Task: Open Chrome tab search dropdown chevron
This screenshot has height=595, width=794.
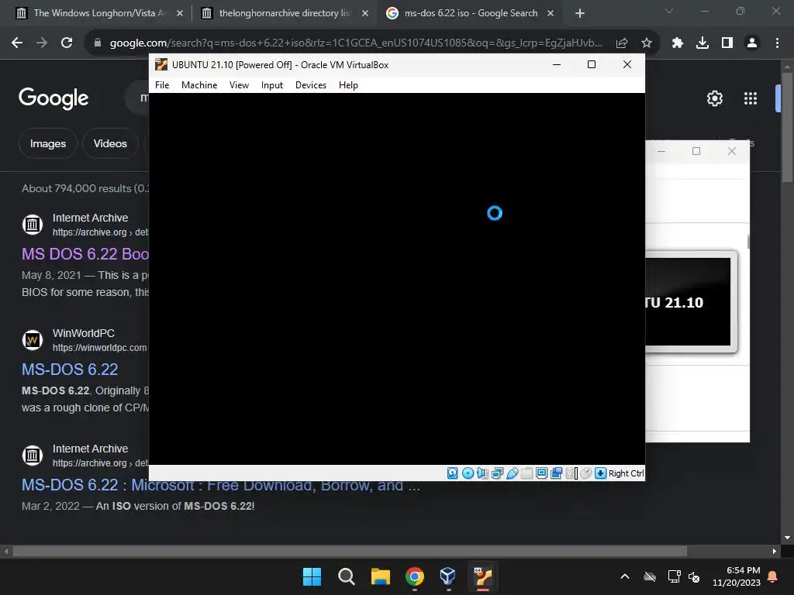Action: coord(669,11)
